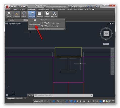This screenshot has height=108, width=120.
Task: Click the 'Мультивыноска' multileader tool
Action: pos(34,22)
